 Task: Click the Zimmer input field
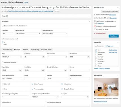80,70
